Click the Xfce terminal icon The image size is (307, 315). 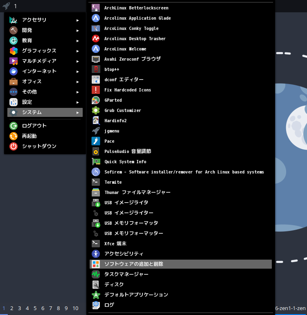(x=96, y=244)
